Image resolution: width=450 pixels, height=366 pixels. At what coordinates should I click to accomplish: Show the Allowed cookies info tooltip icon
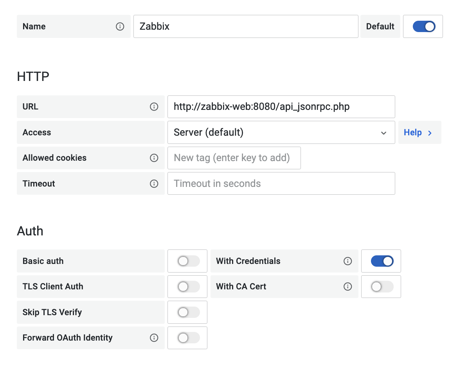pyautogui.click(x=154, y=158)
